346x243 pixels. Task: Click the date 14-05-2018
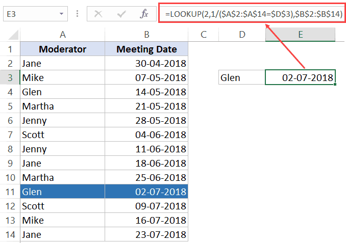[x=161, y=92]
